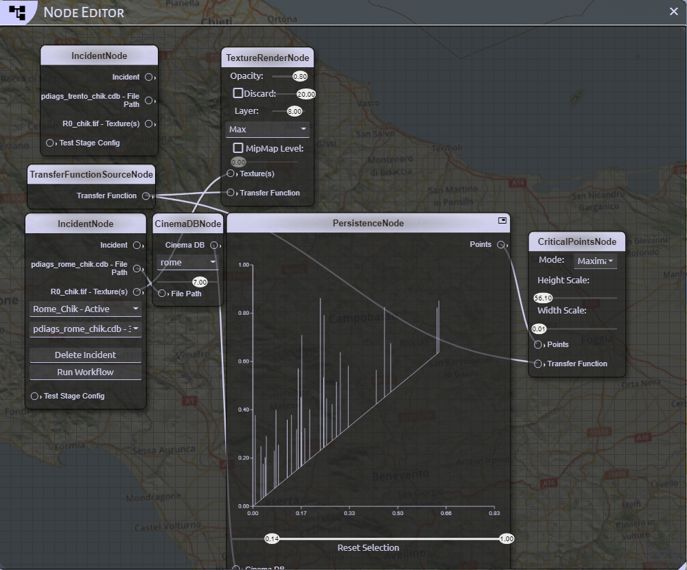Open the rome dropdown in CinemaDBNode
Screen dimensions: 687x570
coord(187,263)
